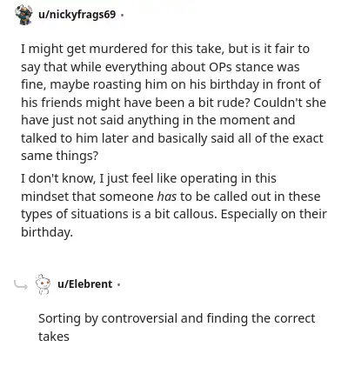Click the phrase "Especially on their"
Viewport: 348px width, 367px height.
273,215
